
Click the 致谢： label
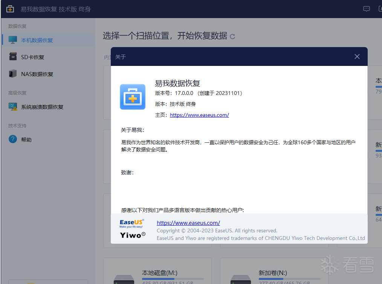click(127, 173)
